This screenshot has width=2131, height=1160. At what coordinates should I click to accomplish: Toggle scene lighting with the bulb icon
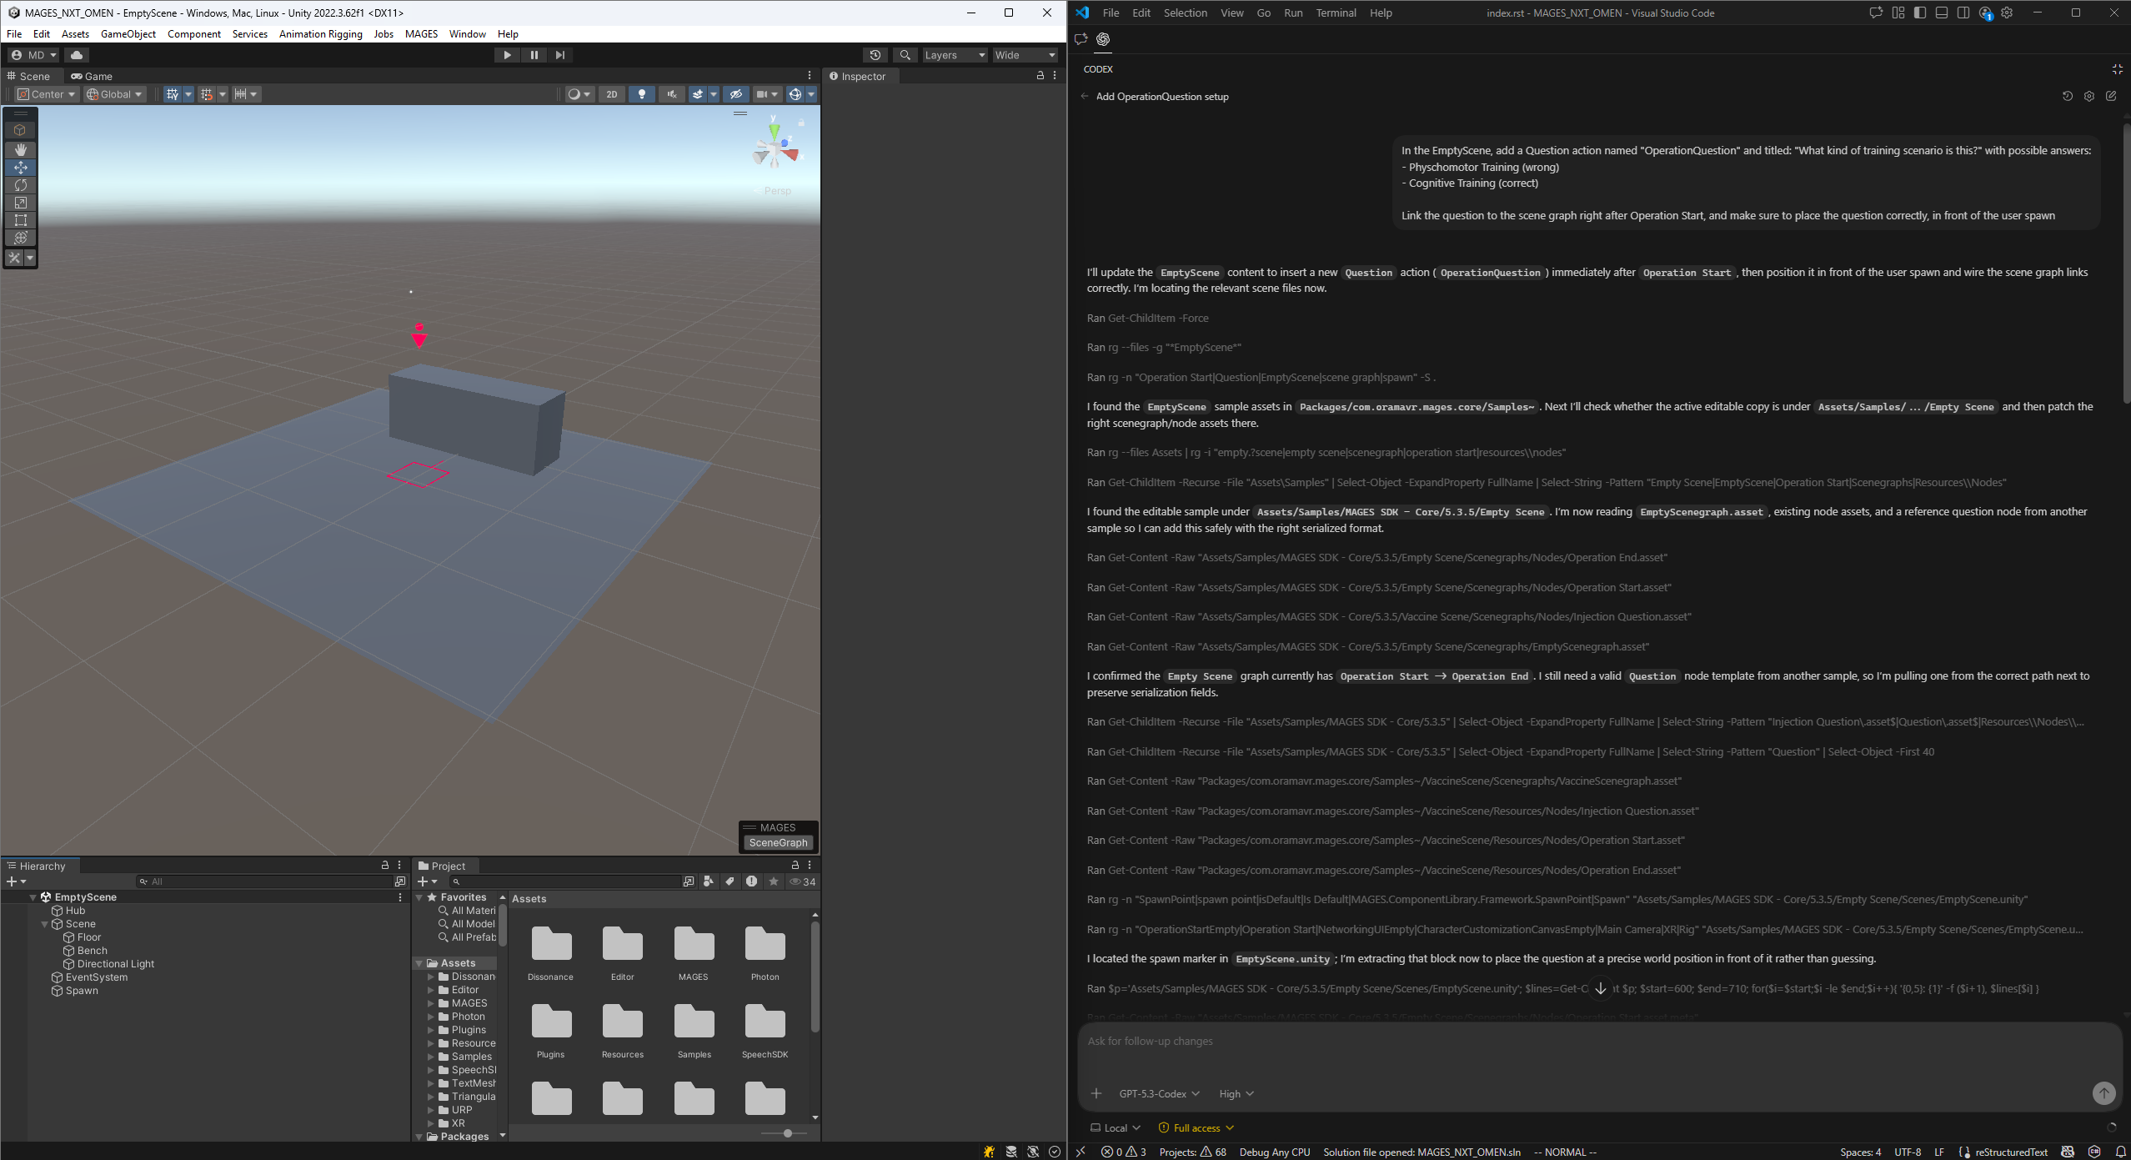640,94
